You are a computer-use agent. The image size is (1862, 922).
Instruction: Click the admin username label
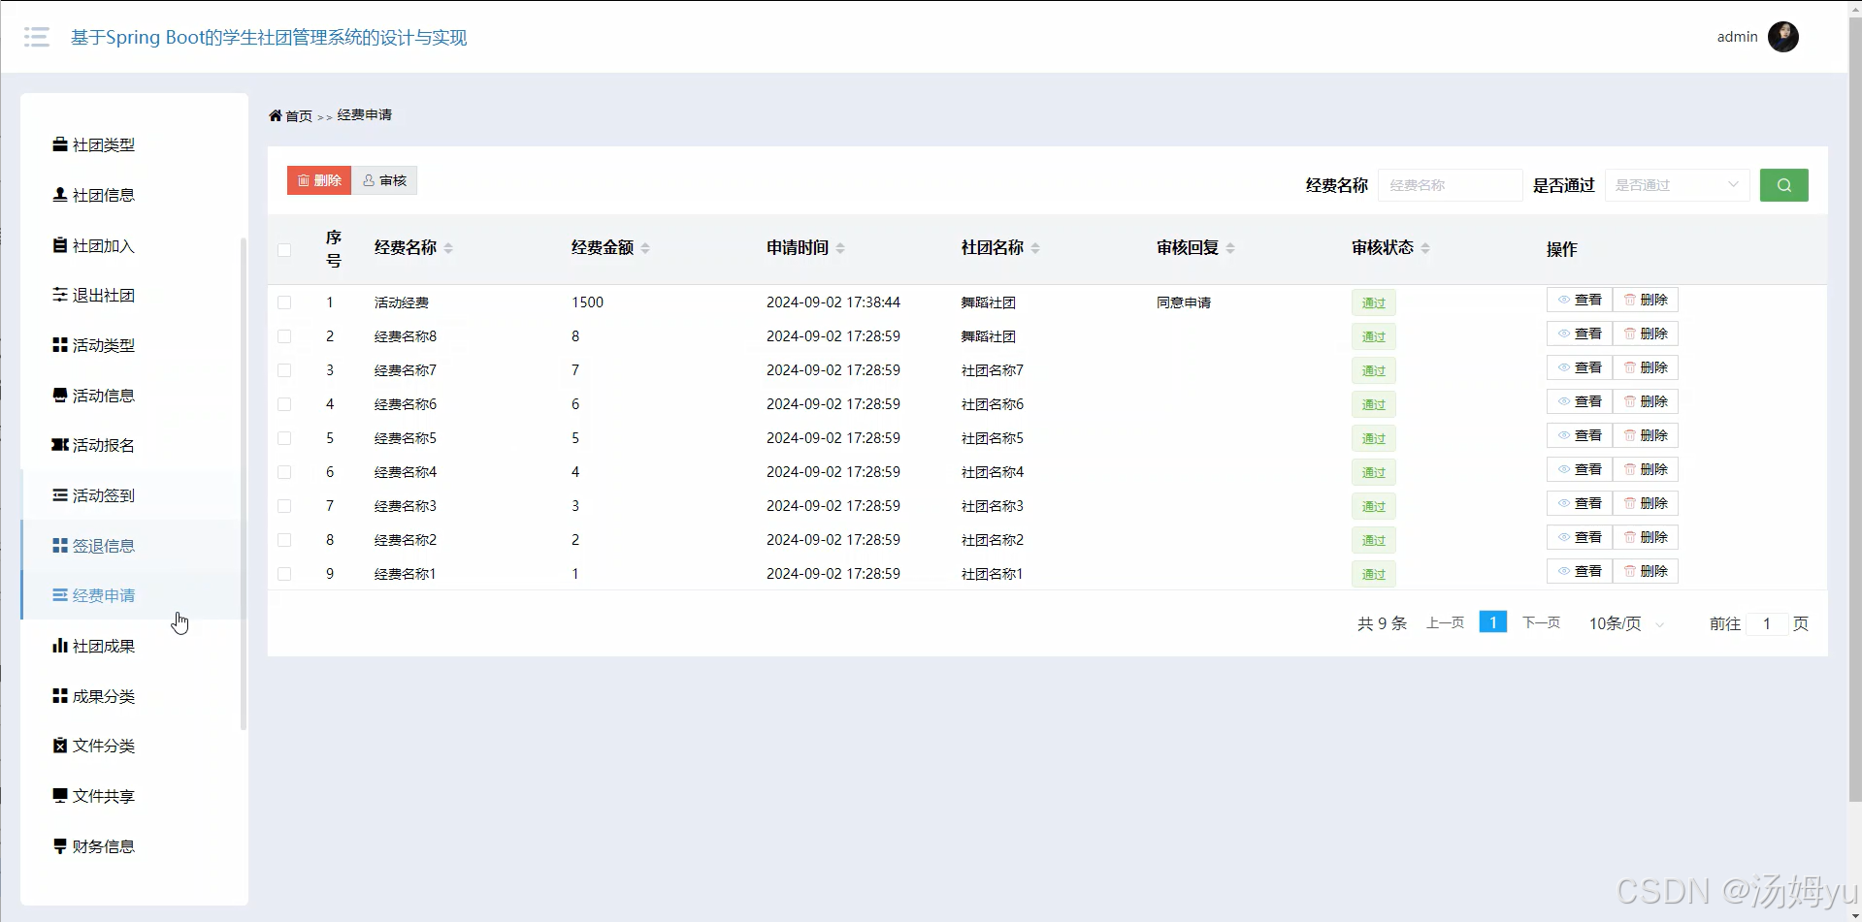click(x=1737, y=37)
